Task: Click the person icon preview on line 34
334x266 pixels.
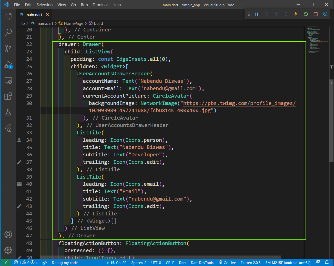Action: pos(19,140)
